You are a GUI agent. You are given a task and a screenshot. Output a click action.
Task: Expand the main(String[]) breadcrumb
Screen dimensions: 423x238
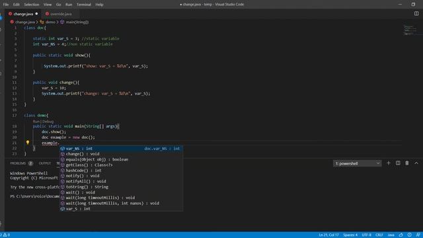(x=77, y=22)
